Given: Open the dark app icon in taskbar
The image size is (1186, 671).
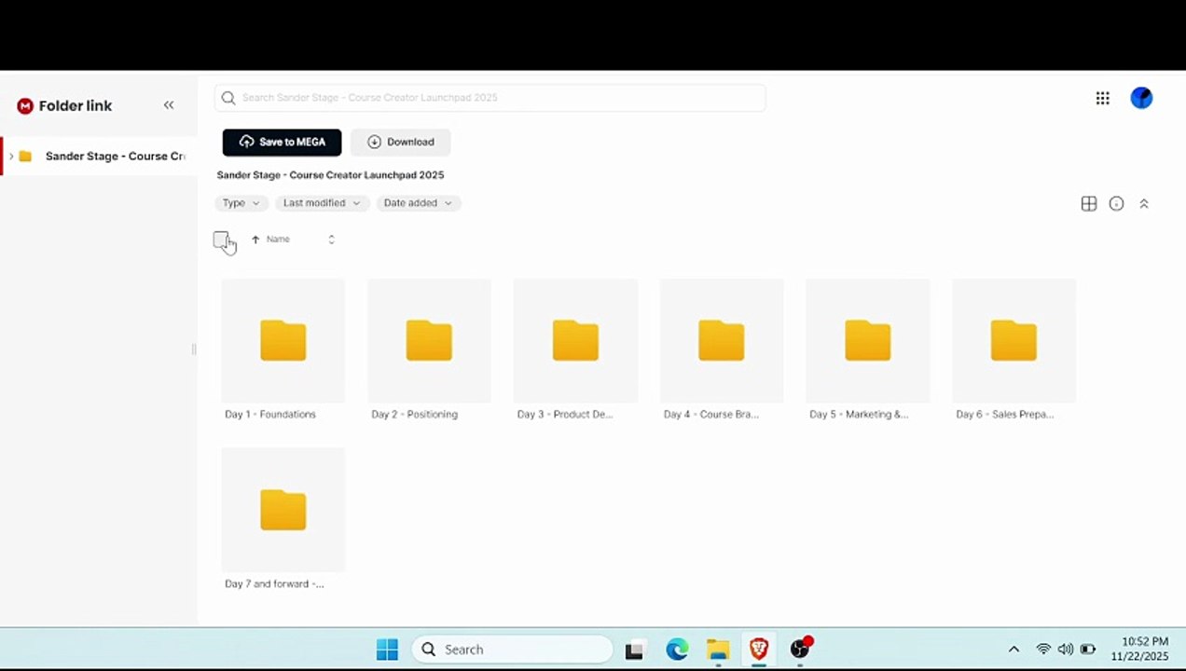Looking at the screenshot, I should tap(634, 650).
